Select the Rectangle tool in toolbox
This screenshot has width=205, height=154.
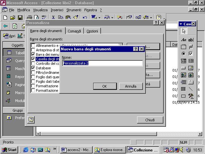[184, 96]
